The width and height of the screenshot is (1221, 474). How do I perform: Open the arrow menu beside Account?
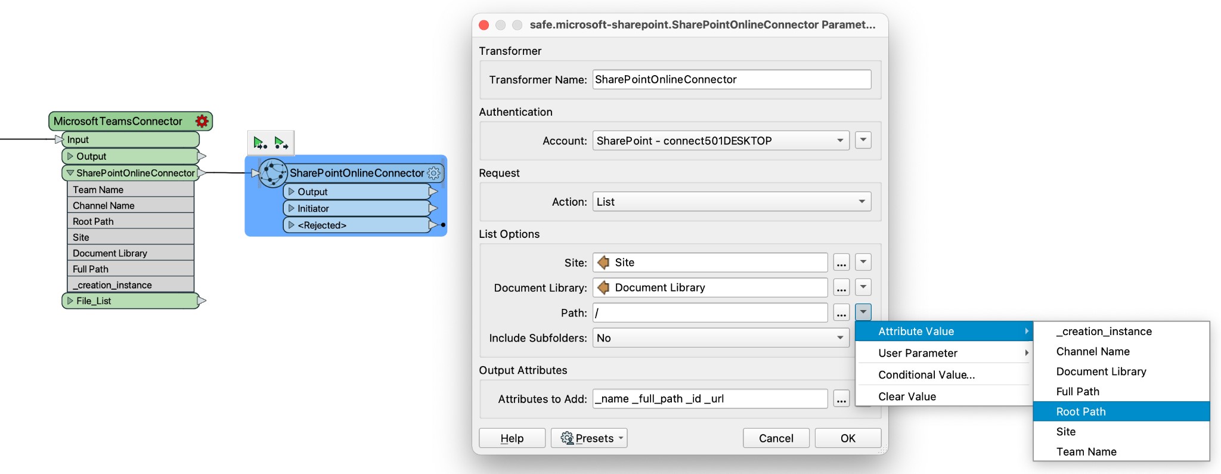(863, 140)
